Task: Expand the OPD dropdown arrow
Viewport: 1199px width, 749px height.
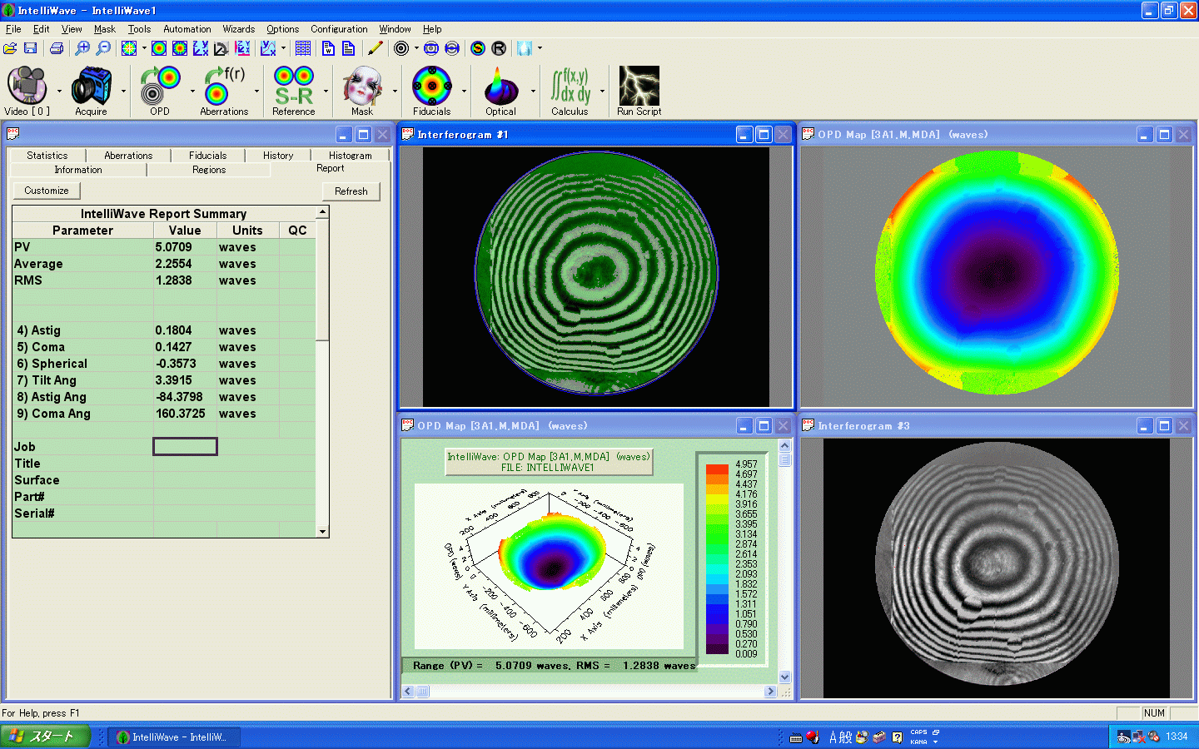Action: coord(192,91)
